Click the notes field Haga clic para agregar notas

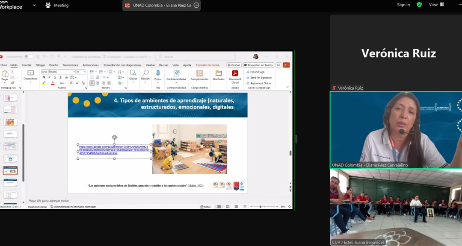(49, 200)
